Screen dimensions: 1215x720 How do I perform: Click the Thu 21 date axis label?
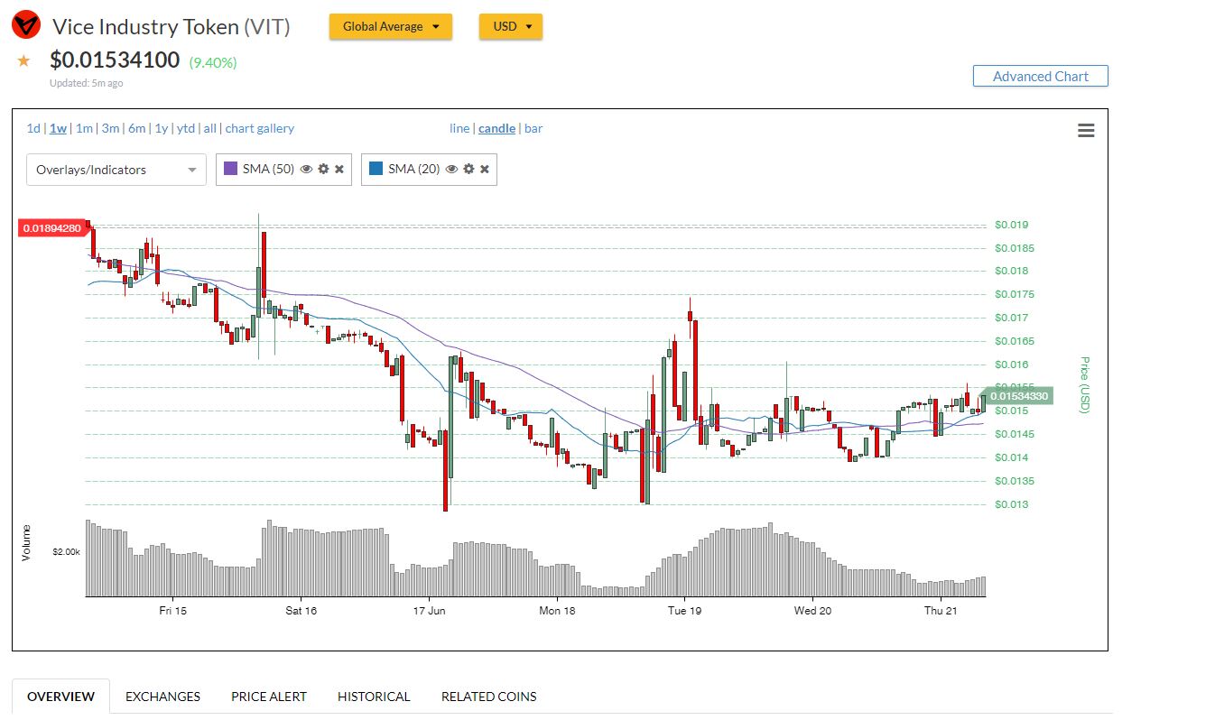tap(941, 611)
